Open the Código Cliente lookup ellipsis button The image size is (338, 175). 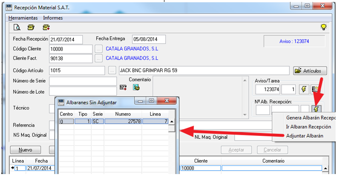pyautogui.click(x=98, y=49)
